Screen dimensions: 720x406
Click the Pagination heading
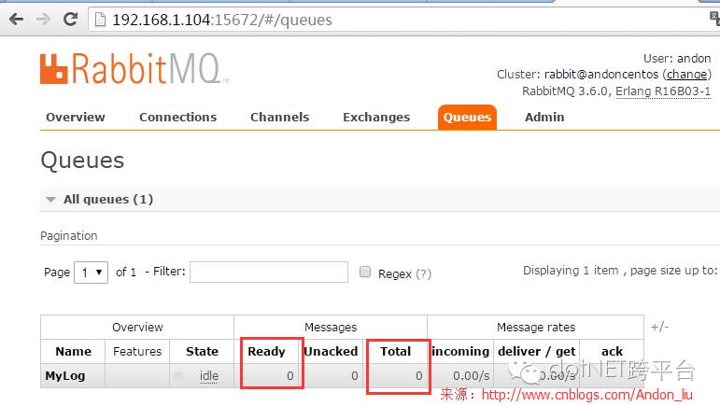[69, 236]
